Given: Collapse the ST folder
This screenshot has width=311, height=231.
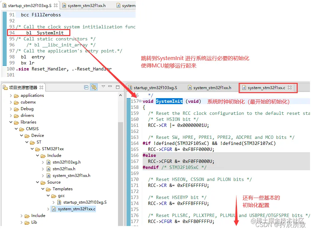Looking at the screenshot, I should pos(27,143).
